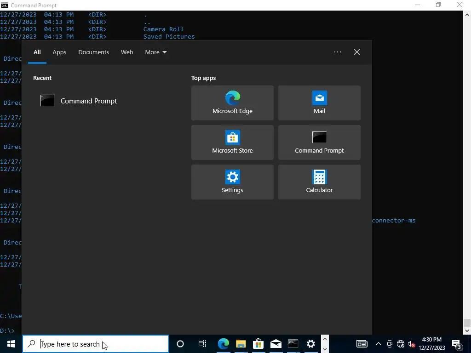Open the Mail tile in Top apps
Screen dimensions: 471x353
coord(319,103)
